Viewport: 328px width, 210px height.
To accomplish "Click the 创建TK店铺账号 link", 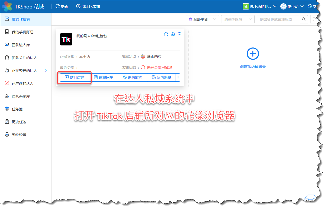I will pos(253,67).
